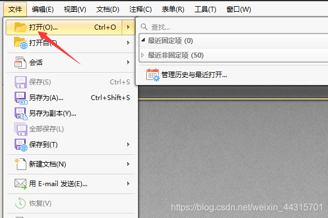Click the 保存到(T) disk-with-globe icon
328x218 pixels.
click(21, 145)
